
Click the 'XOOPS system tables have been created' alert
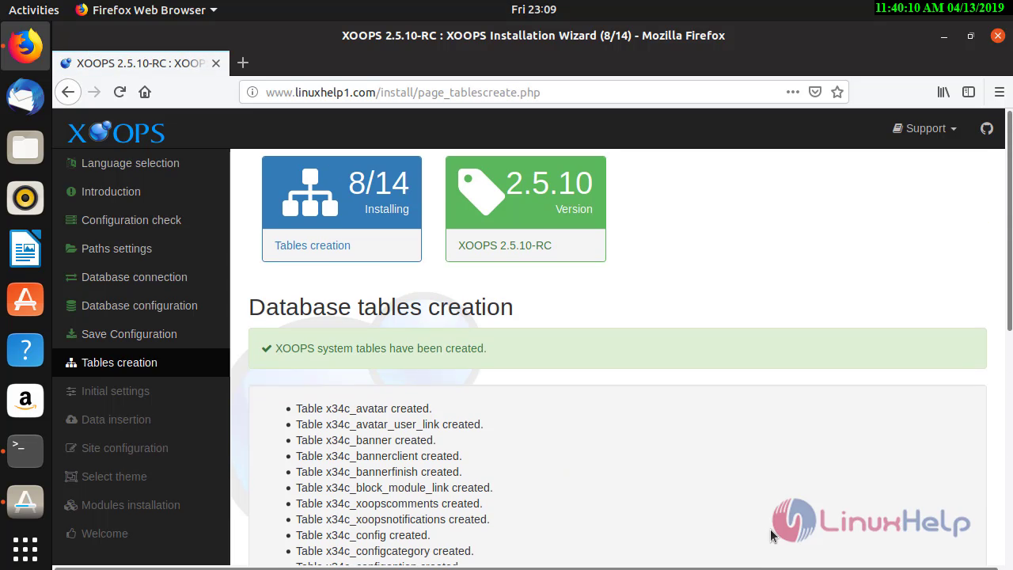point(617,348)
